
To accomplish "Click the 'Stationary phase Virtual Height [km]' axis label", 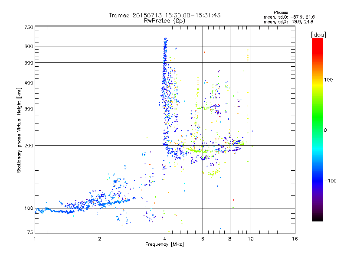I will [19, 130].
